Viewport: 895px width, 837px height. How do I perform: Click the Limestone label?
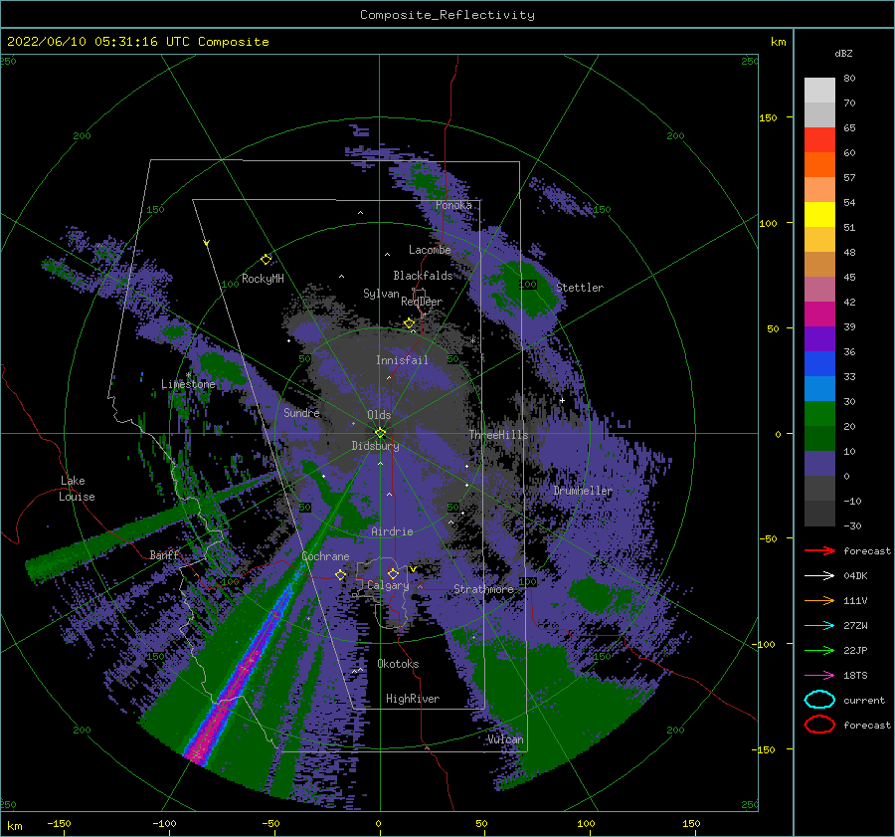pos(188,384)
